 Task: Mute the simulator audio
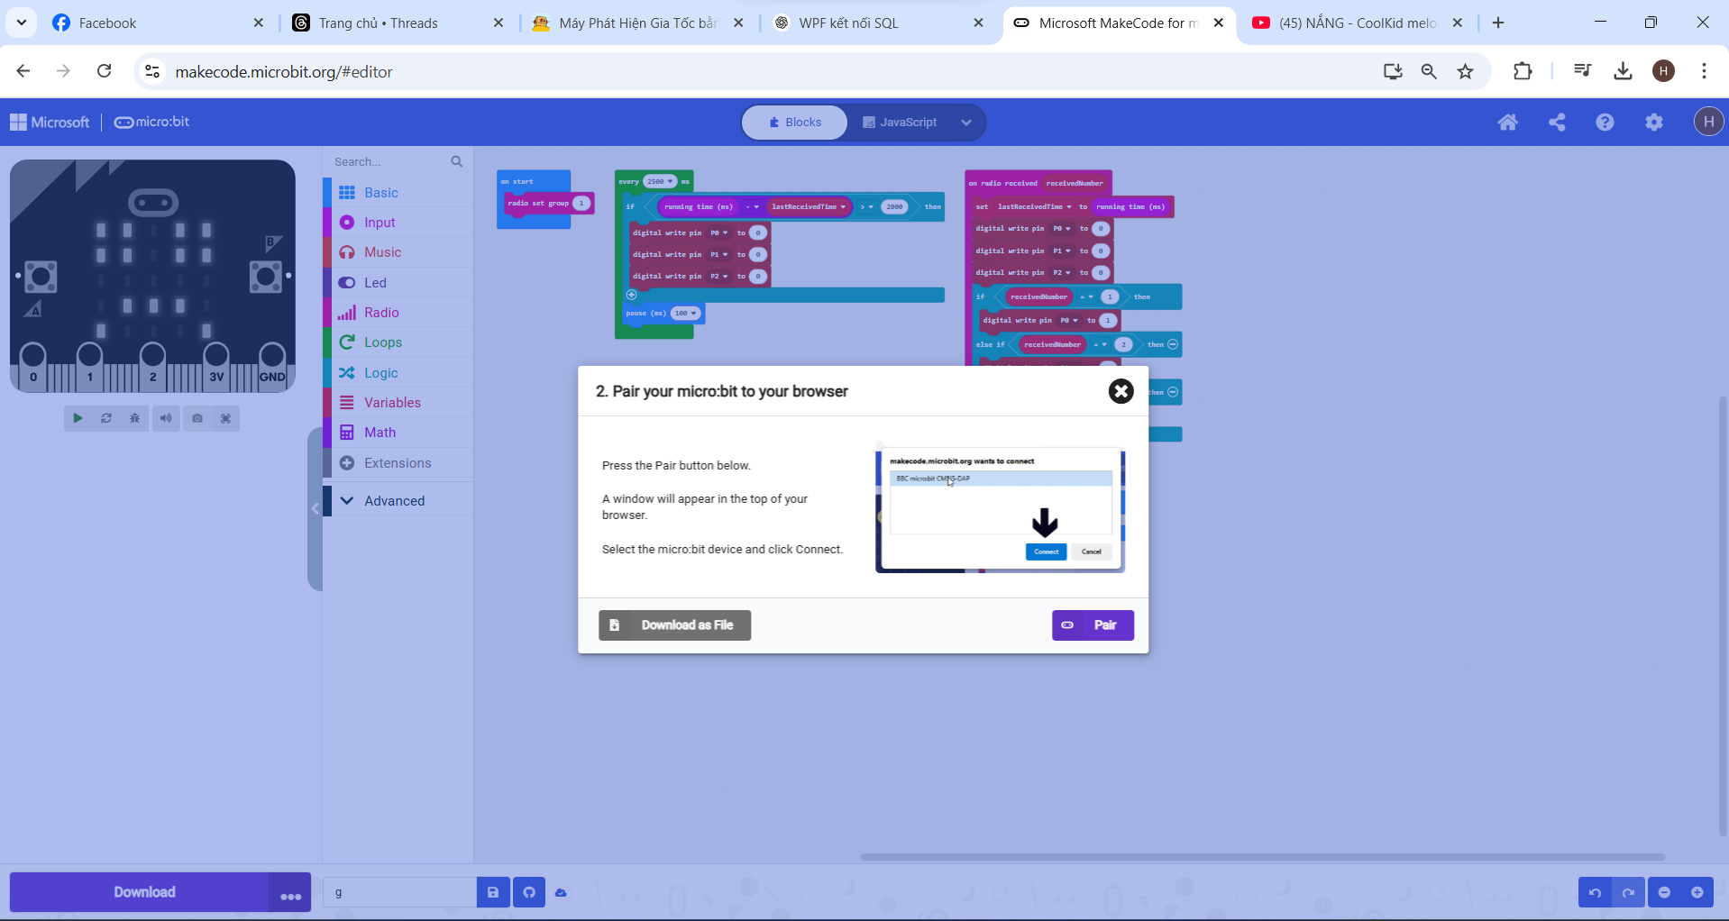pyautogui.click(x=166, y=418)
